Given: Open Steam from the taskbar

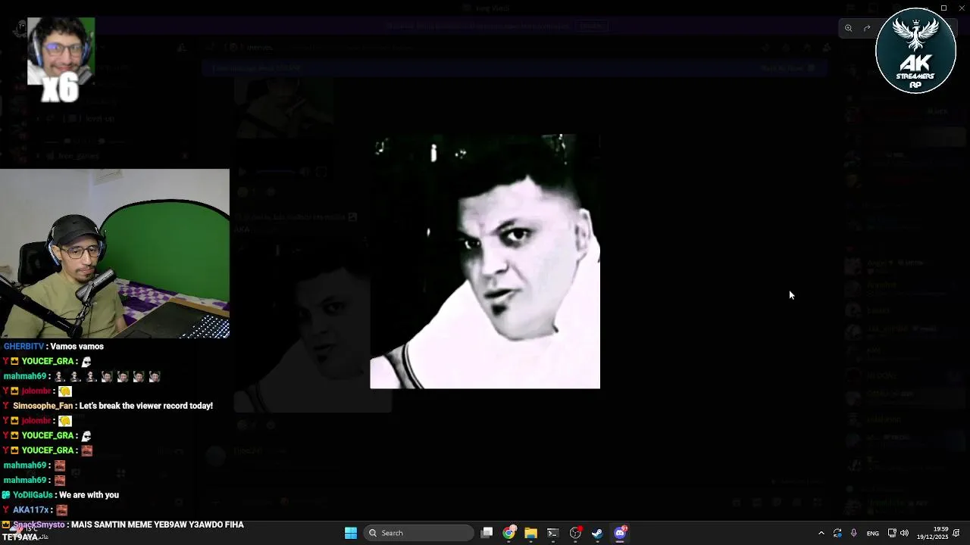Looking at the screenshot, I should pyautogui.click(x=597, y=533).
